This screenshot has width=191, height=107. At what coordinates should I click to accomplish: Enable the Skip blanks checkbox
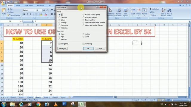point(59,44)
